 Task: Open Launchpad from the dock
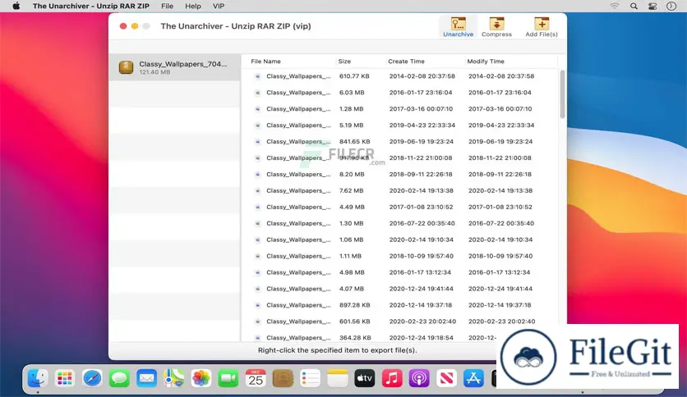(65, 378)
